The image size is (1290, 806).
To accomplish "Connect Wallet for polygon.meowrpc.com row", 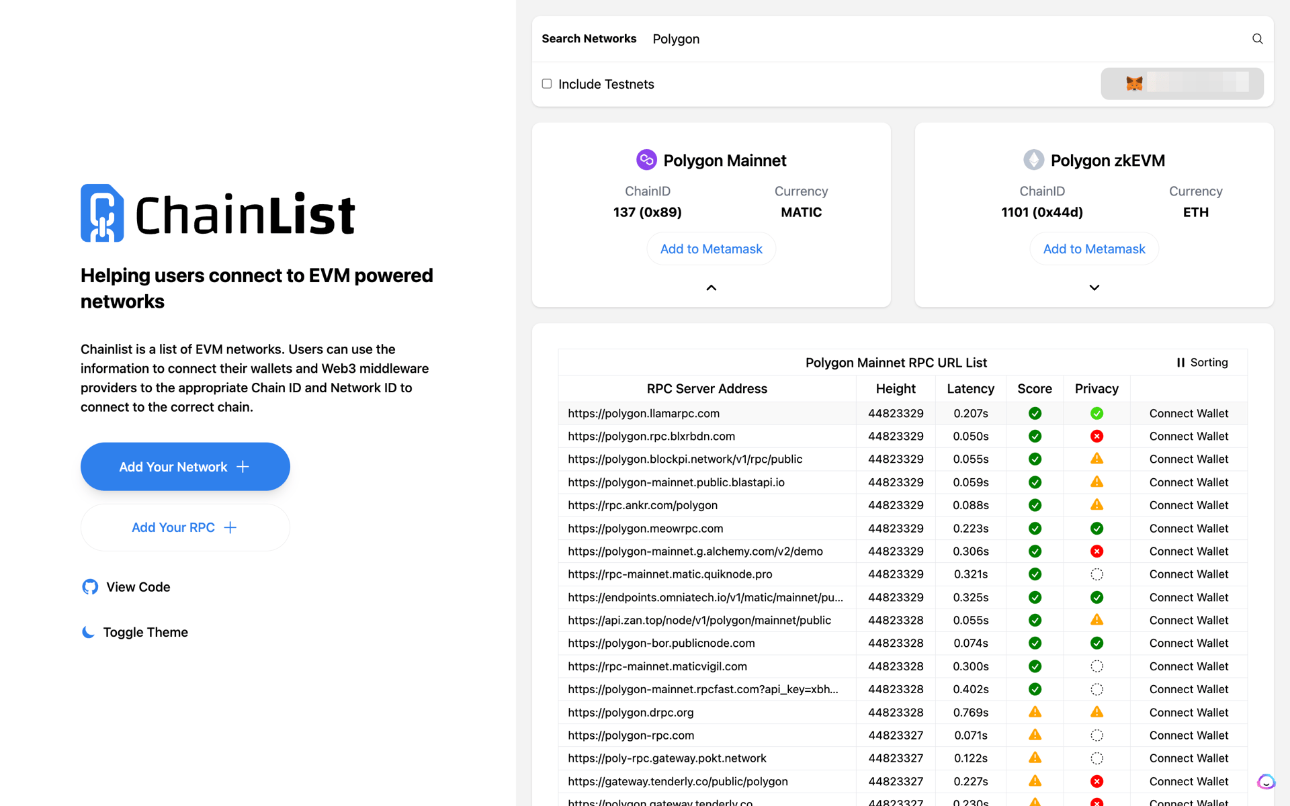I will click(x=1189, y=529).
